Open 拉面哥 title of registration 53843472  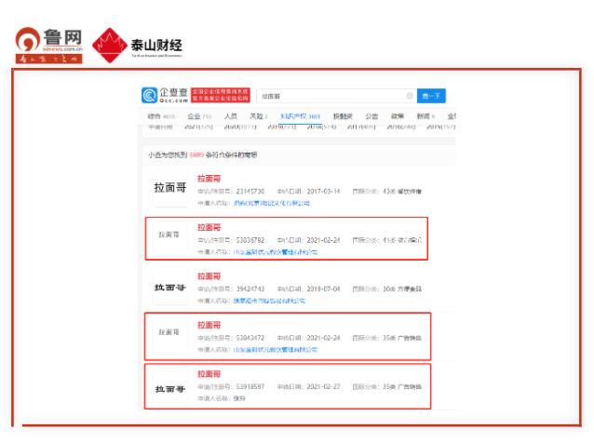[x=209, y=325]
